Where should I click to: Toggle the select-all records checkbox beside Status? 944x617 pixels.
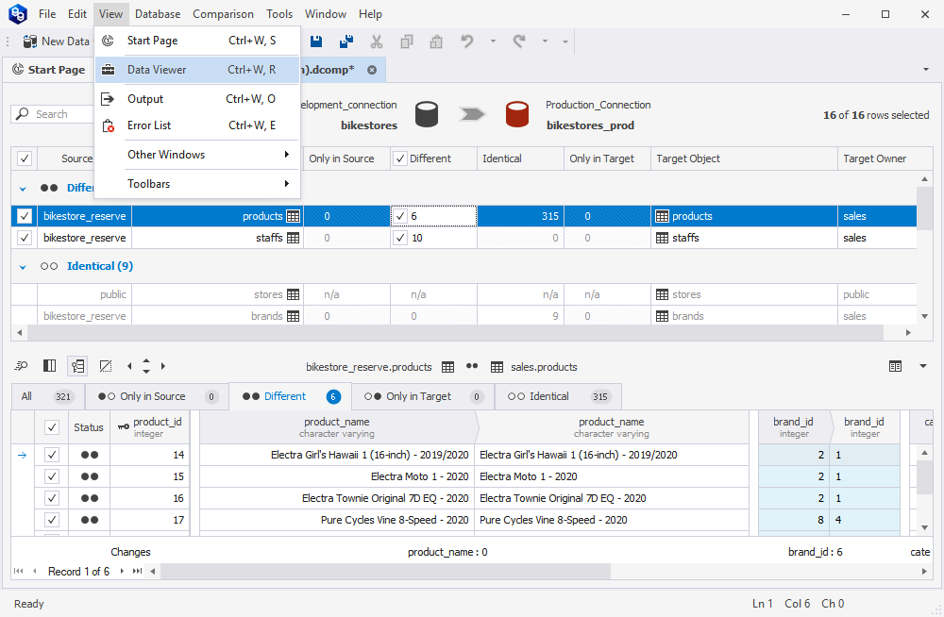(52, 427)
